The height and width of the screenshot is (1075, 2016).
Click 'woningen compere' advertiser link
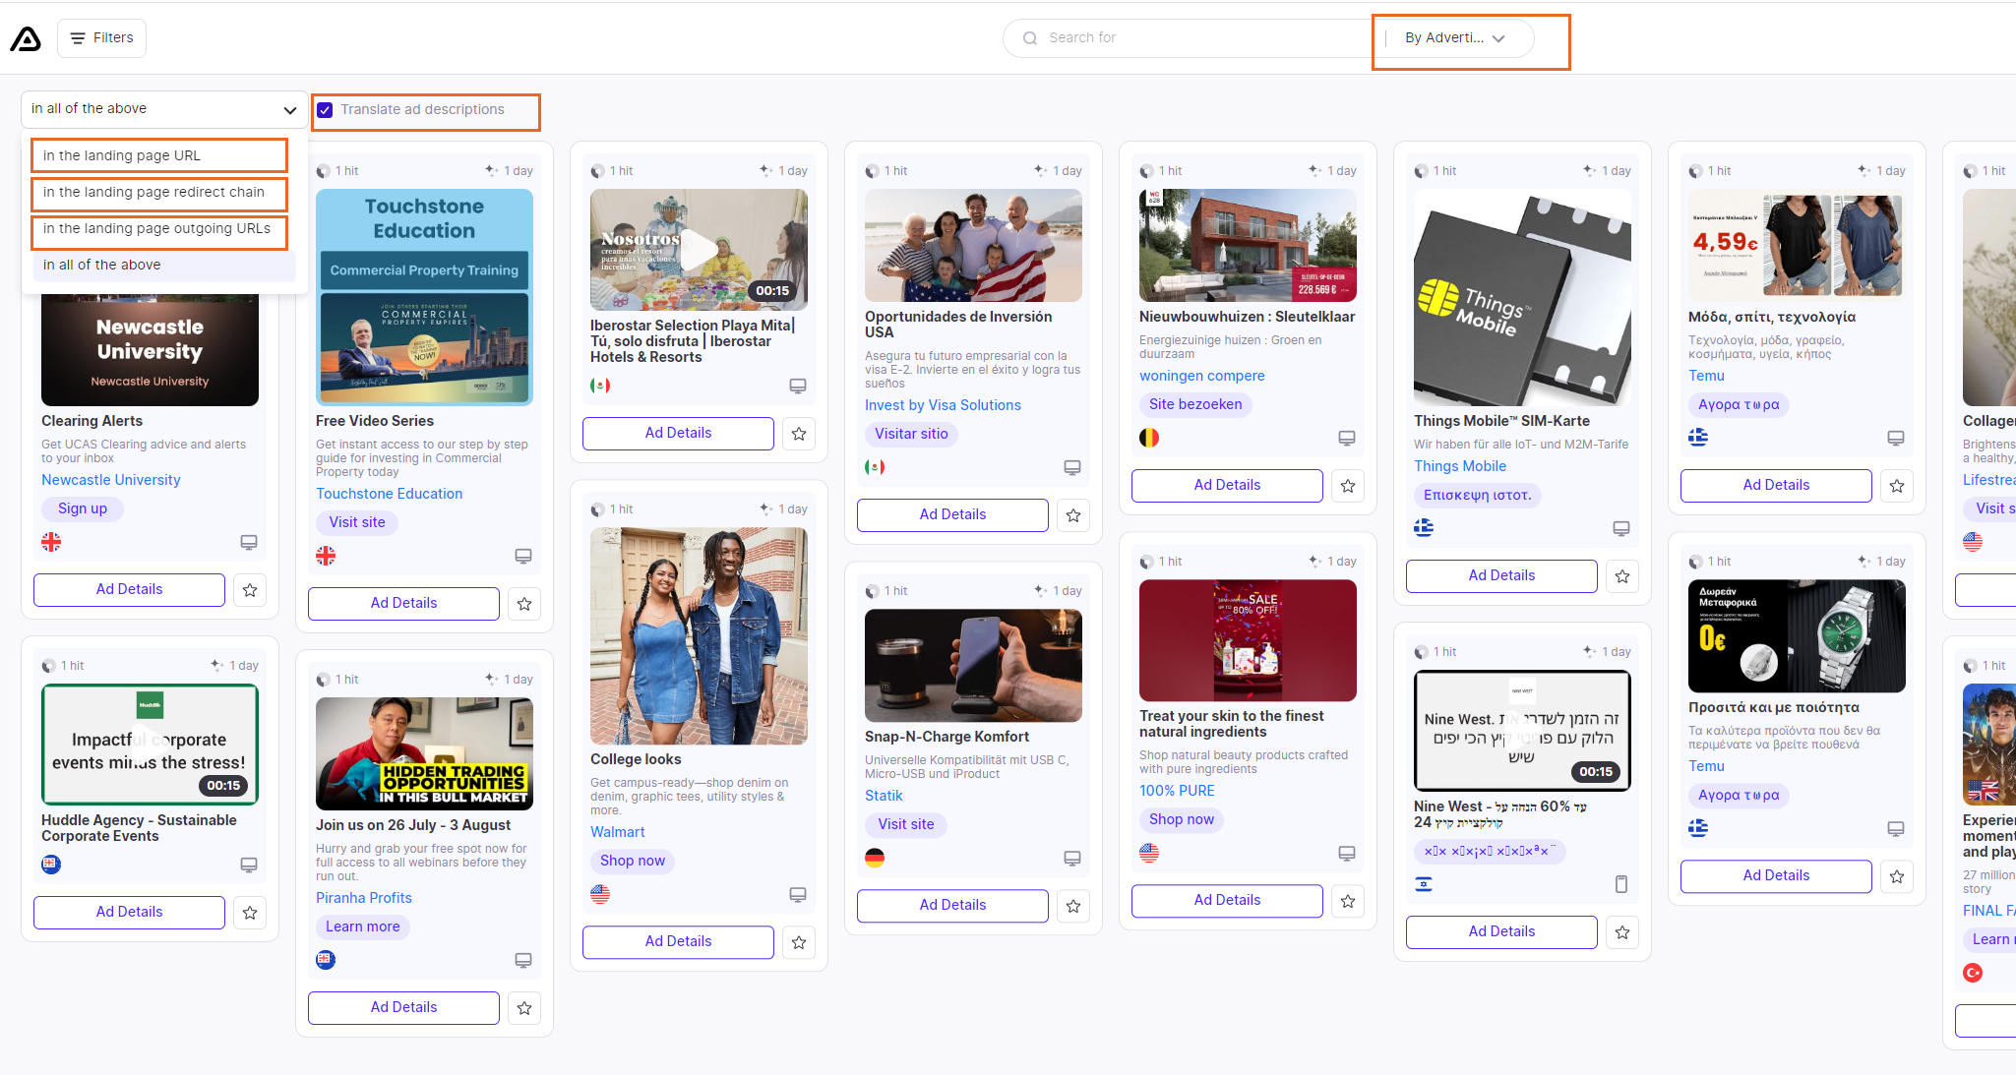click(1202, 376)
